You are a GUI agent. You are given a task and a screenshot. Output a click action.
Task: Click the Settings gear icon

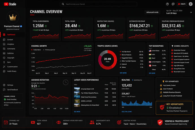(4, 85)
